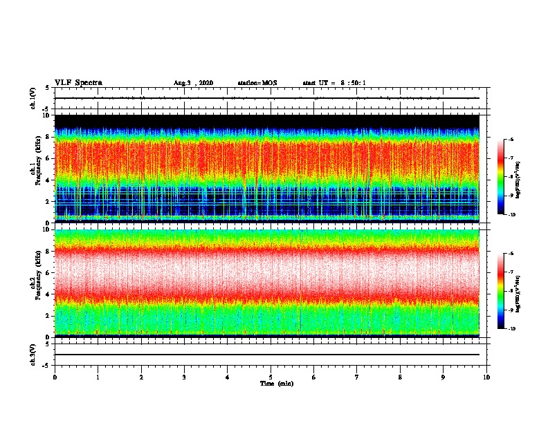Click the "Time (min)" x-axis label
548x423 pixels.
click(x=277, y=384)
